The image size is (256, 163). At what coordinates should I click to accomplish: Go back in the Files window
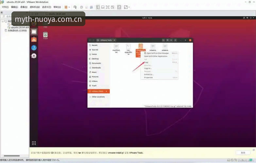pos(90,40)
